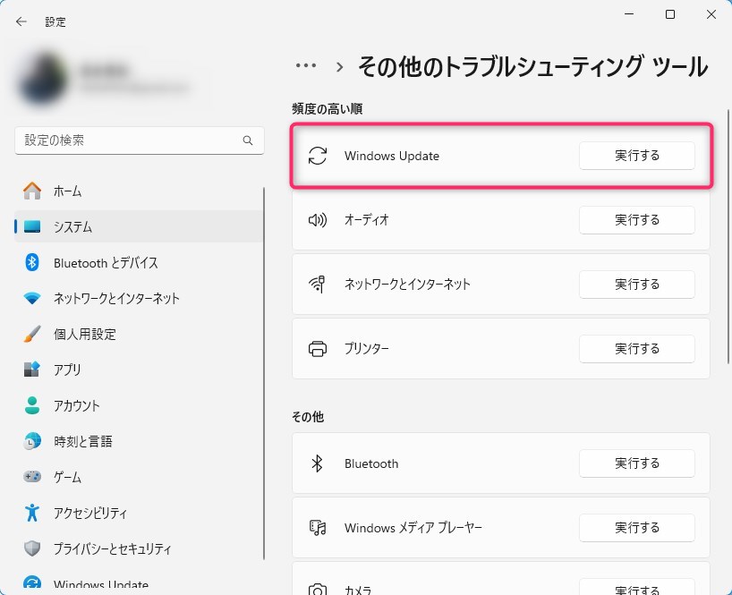This screenshot has height=595, width=732.
Task: Go to 個人用設定 section
Action: pyautogui.click(x=84, y=334)
